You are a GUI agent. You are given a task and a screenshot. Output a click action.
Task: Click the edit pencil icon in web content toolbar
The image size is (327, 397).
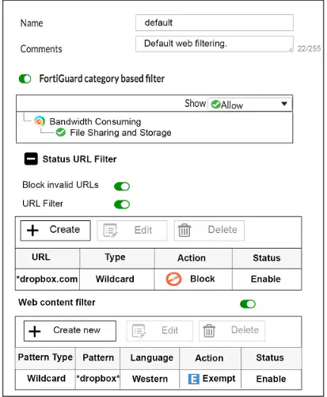(x=139, y=331)
